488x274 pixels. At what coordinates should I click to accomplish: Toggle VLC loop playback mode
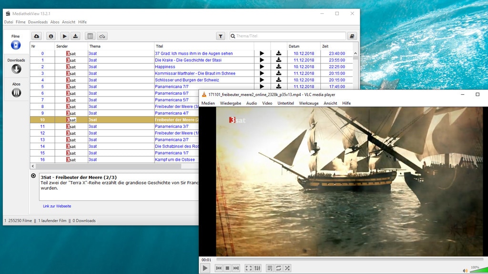click(279, 268)
